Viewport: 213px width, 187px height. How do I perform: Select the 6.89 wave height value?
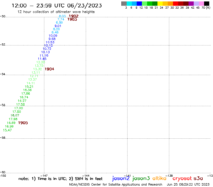59,22
